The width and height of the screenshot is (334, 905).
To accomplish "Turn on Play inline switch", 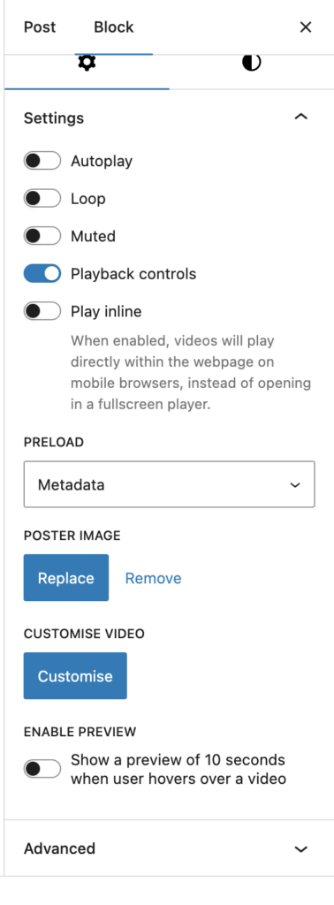I will click(42, 311).
